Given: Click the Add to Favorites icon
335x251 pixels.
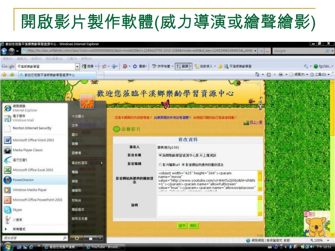Looking at the screenshot, I should pyautogui.click(x=12, y=75).
